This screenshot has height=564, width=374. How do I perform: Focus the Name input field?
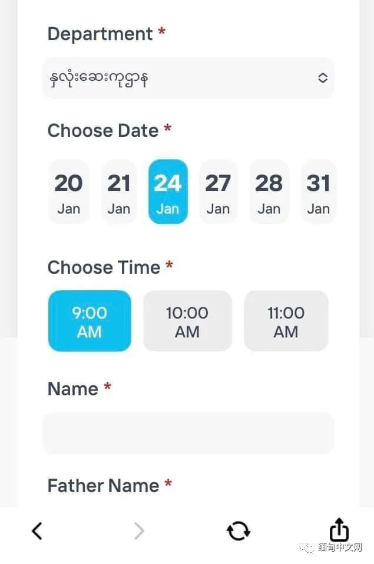[x=188, y=433]
